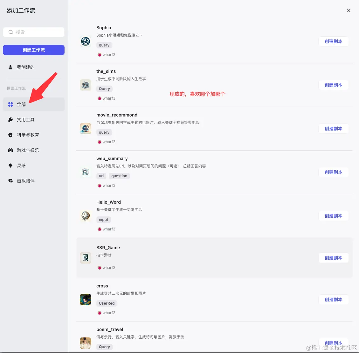This screenshot has height=353, width=359.
Task: Select the 灵感 category
Action: [x=34, y=166]
